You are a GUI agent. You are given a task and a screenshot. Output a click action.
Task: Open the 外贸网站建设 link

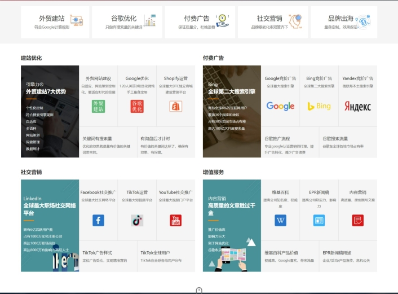98,78
